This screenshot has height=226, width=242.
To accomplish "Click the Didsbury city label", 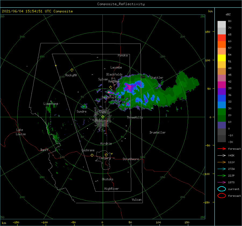I will [x=101, y=120].
